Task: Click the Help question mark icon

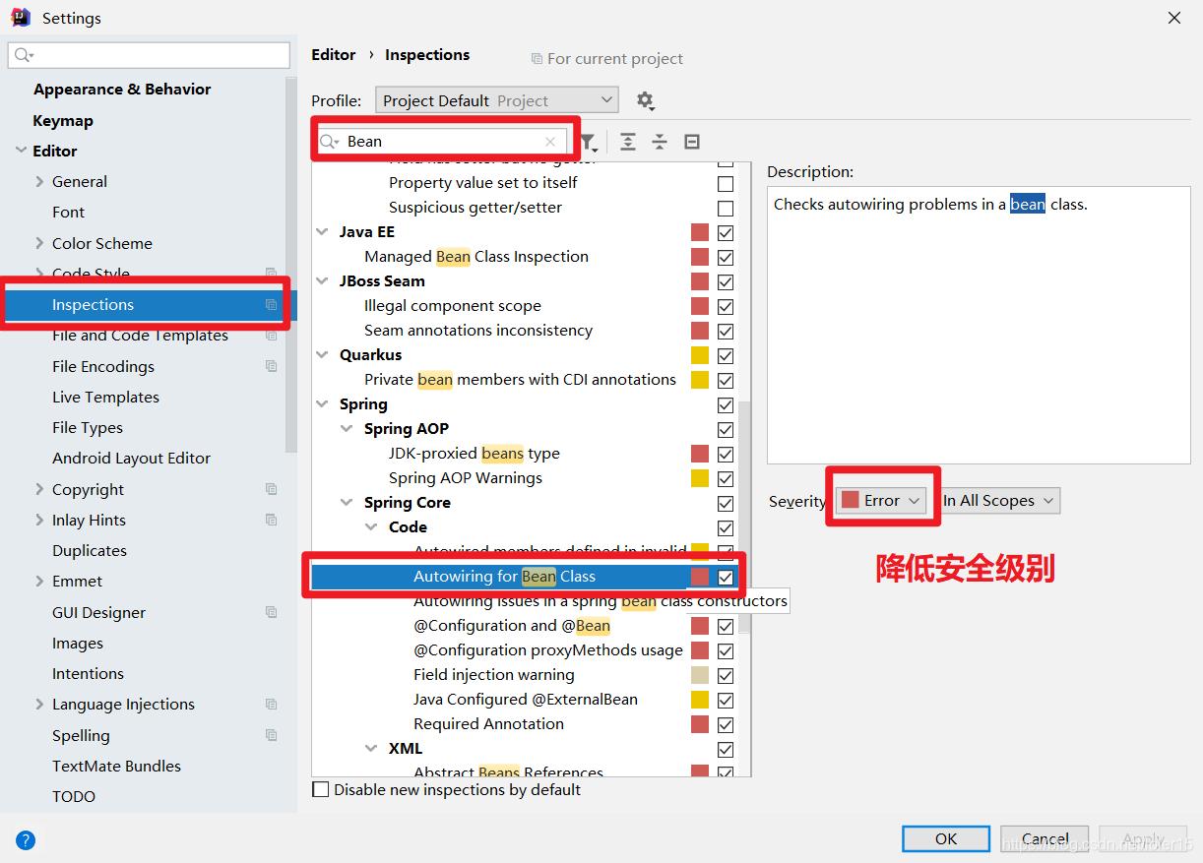Action: [25, 839]
